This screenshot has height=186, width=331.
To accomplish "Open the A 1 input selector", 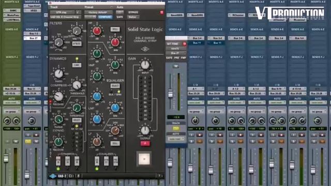I will pyautogui.click(x=195, y=89).
